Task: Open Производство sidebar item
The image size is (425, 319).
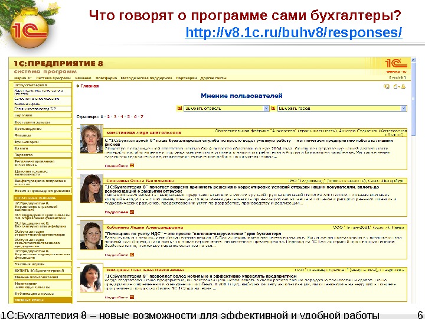Action: (43, 129)
